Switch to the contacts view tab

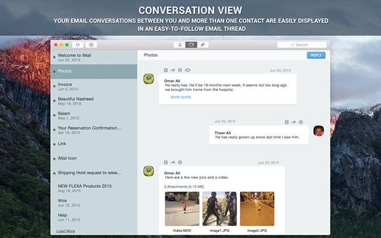click(x=180, y=44)
